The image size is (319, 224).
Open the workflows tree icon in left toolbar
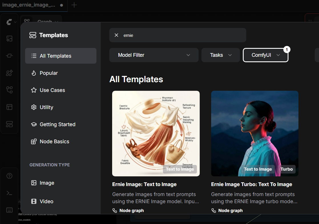pos(9,90)
